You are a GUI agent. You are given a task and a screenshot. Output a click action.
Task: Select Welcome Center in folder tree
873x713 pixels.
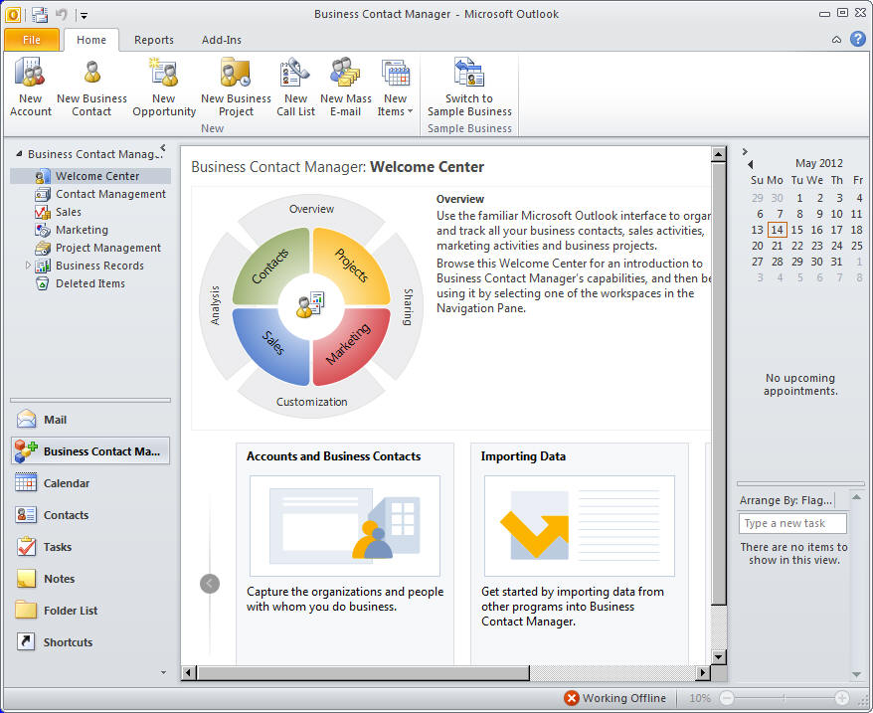pyautogui.click(x=90, y=176)
